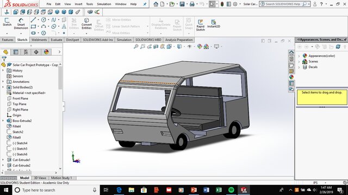Select the Spline tool

click(x=54, y=20)
